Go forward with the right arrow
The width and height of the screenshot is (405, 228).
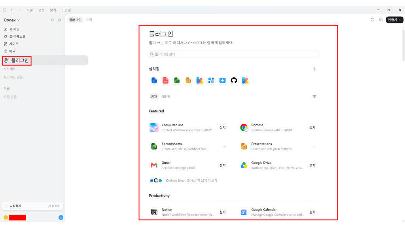20,10
